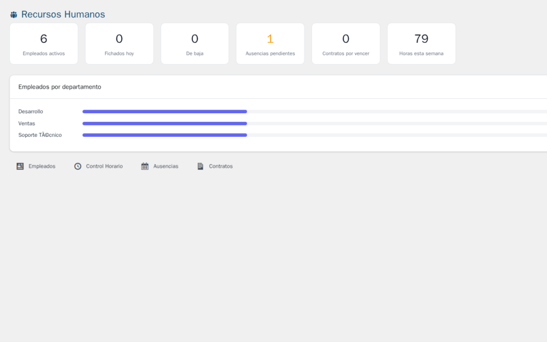Select the Contratos por vencer card

[x=346, y=43]
